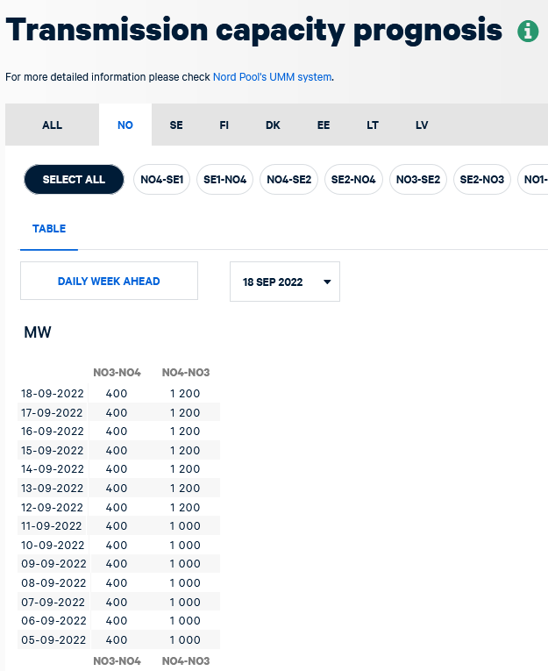
Task: Toggle the NO4-SE1 filter pill
Action: [x=161, y=179]
